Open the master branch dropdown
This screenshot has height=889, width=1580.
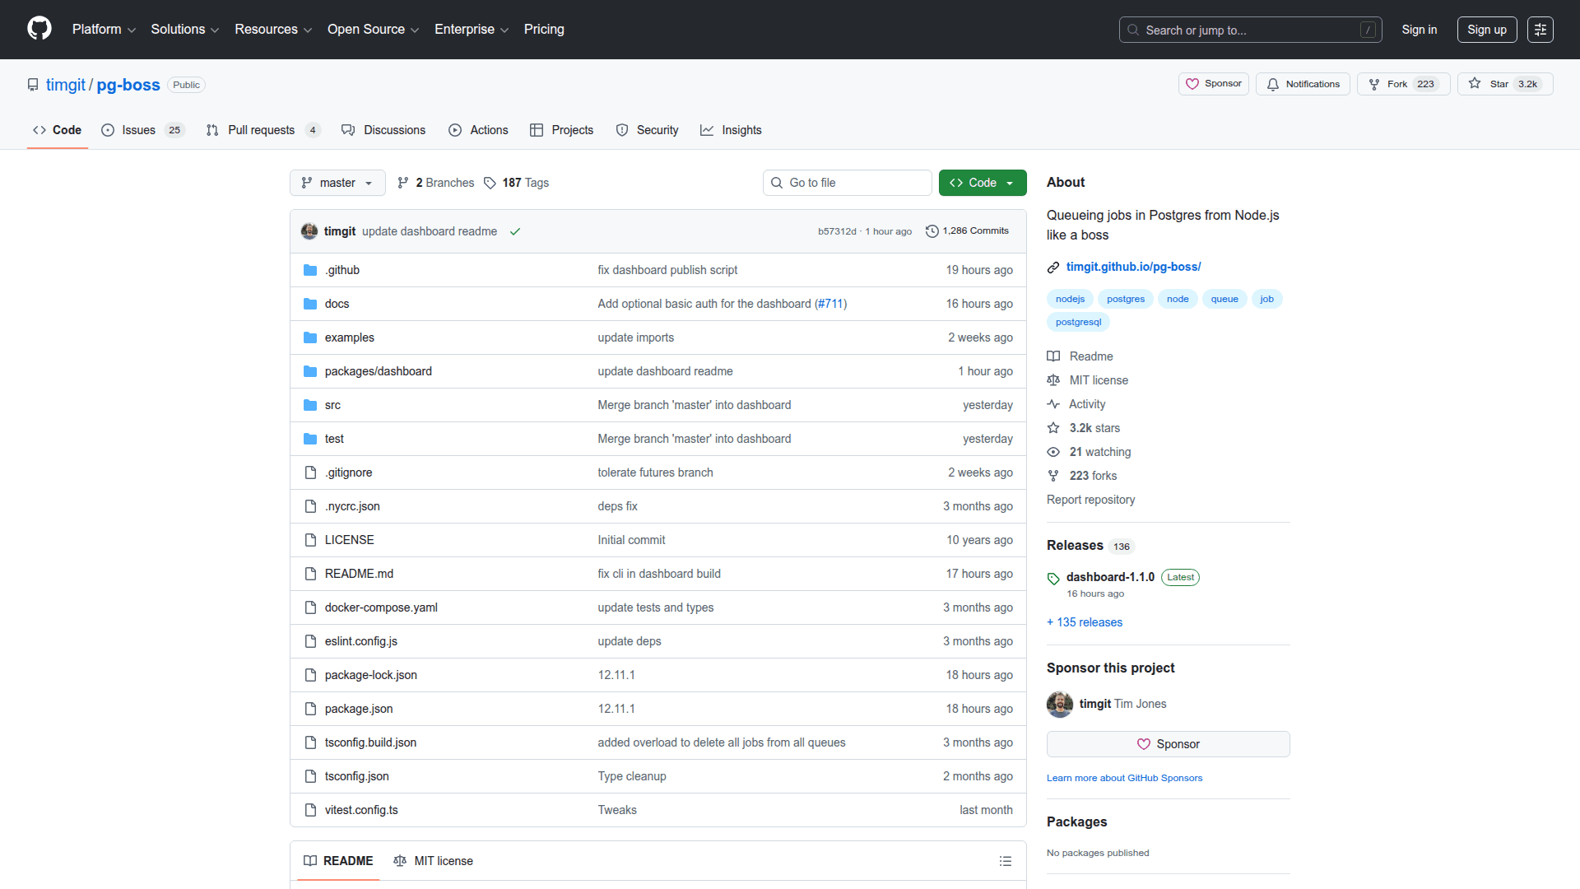tap(337, 183)
